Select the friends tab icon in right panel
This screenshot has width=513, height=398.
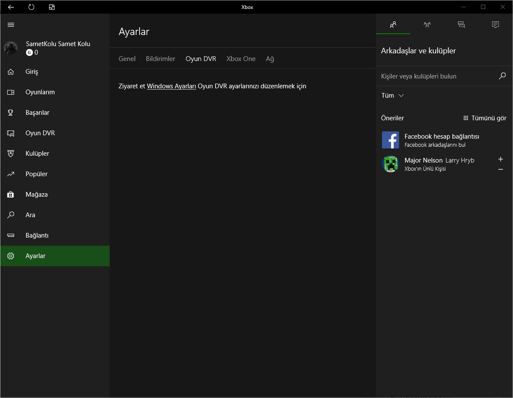[x=393, y=24]
